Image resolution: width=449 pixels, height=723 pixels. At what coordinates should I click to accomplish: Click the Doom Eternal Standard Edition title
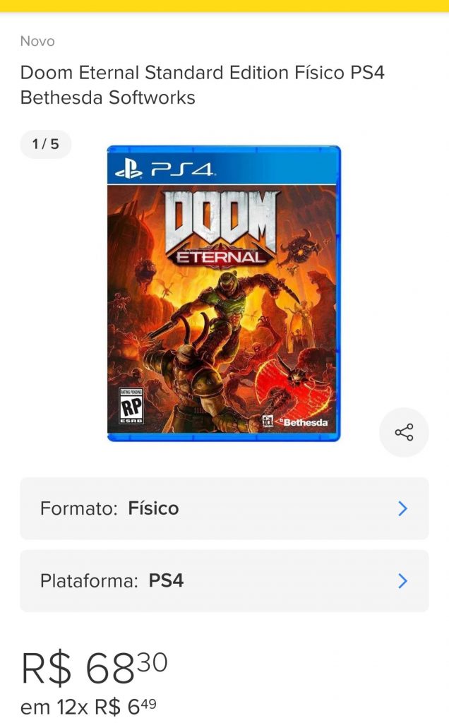pyautogui.click(x=203, y=85)
